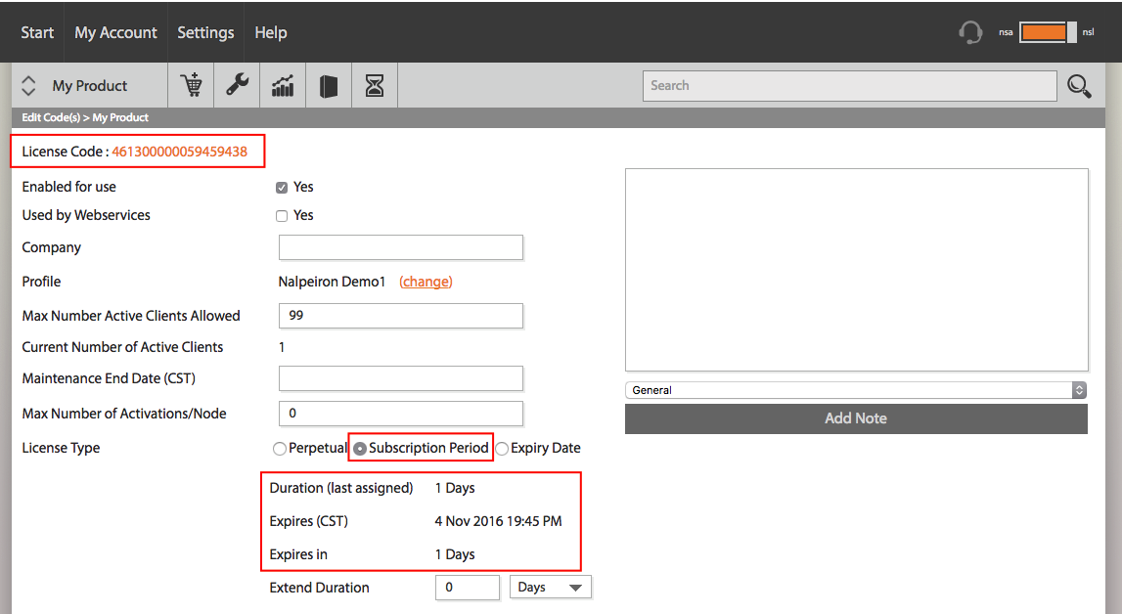Click the My Product breadcrumb link
This screenshot has width=1122, height=614.
click(120, 117)
